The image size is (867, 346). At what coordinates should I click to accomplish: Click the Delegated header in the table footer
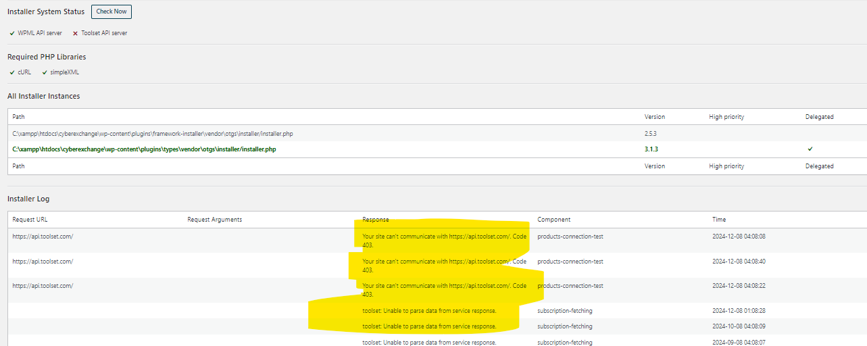pyautogui.click(x=819, y=166)
